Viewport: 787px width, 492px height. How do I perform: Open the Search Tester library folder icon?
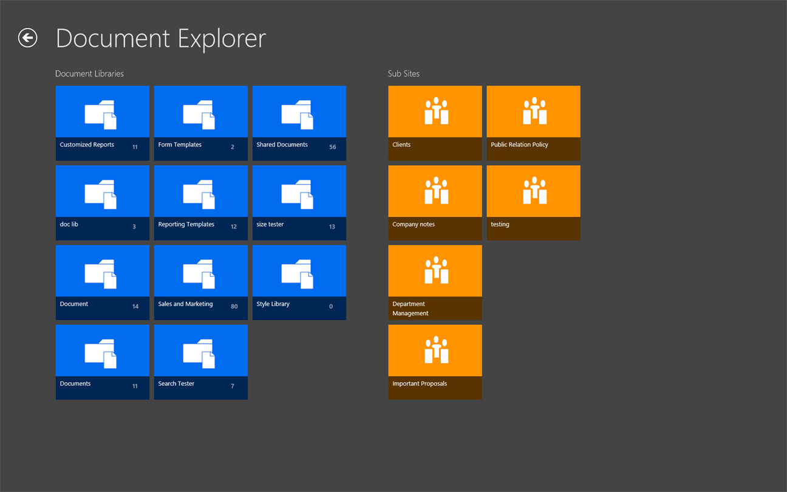tap(199, 353)
